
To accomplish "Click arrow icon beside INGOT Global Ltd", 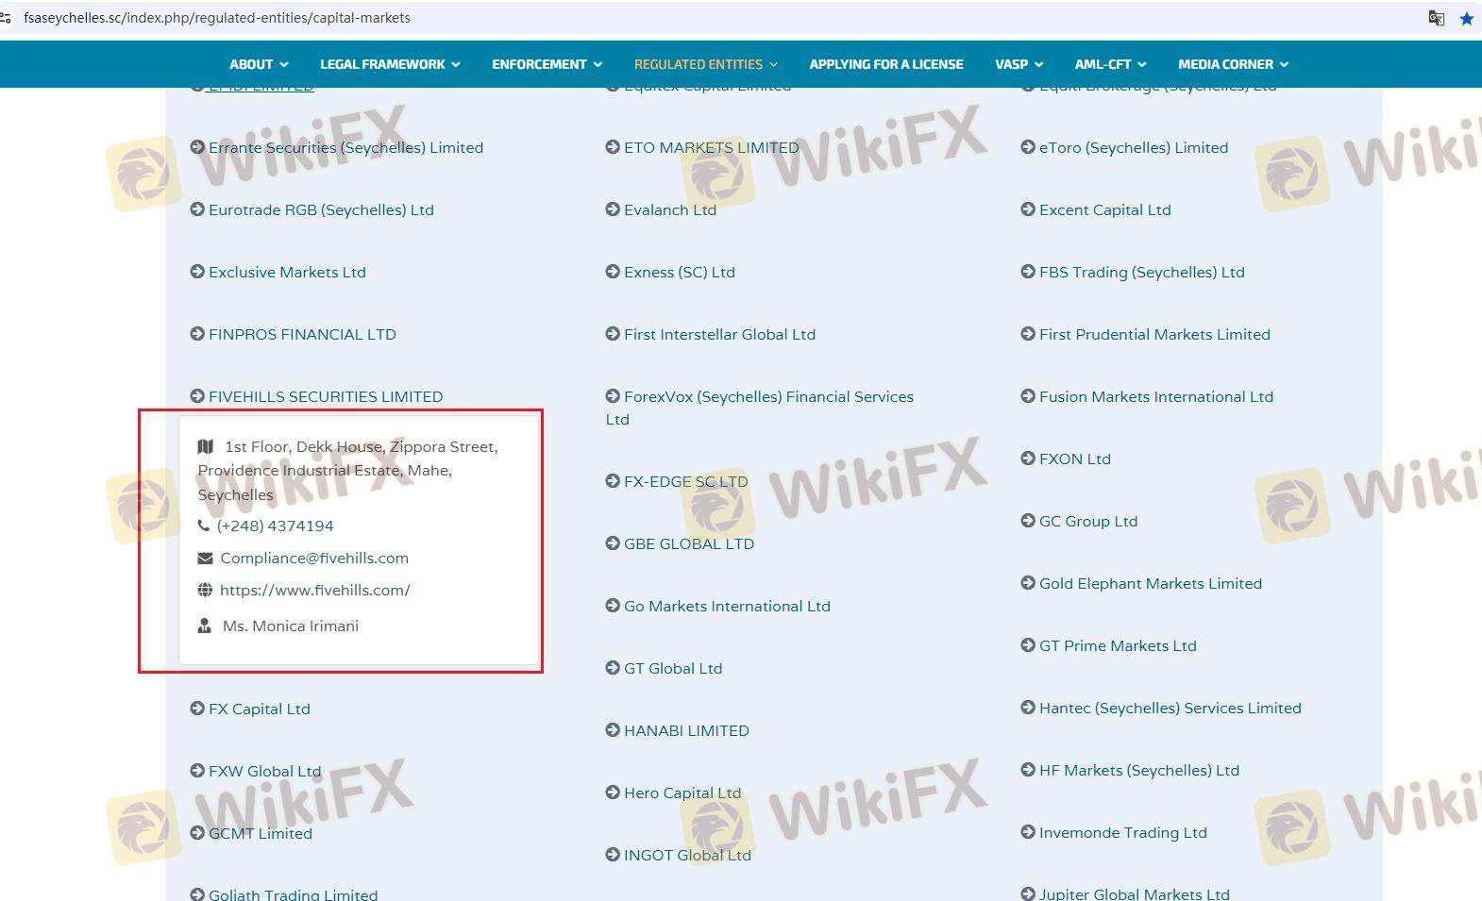I will click(x=613, y=855).
